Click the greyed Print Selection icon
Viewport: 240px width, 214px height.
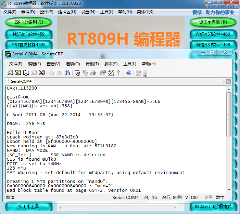(x=85, y=73)
